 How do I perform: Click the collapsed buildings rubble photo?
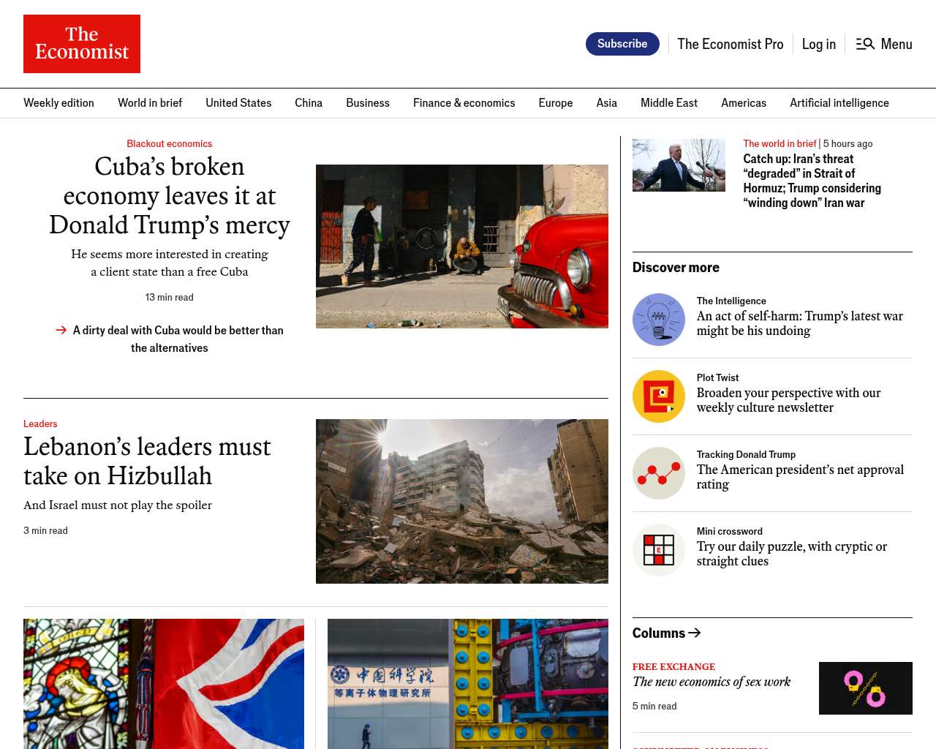462,501
